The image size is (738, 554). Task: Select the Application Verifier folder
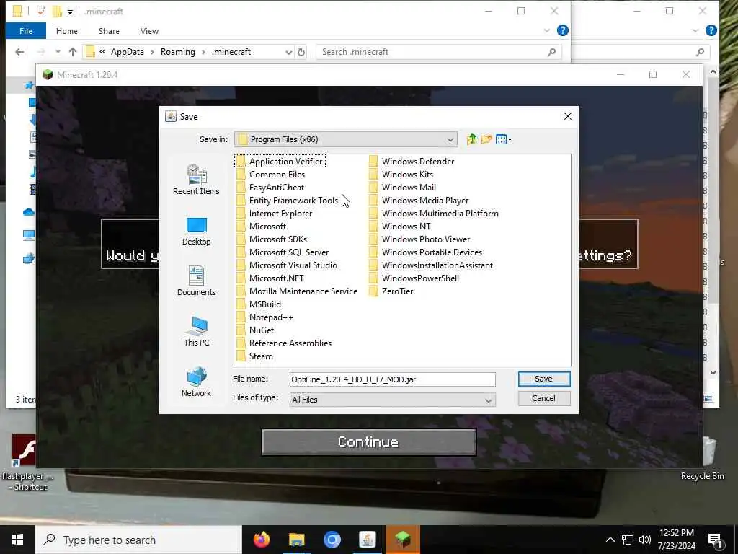(280, 161)
